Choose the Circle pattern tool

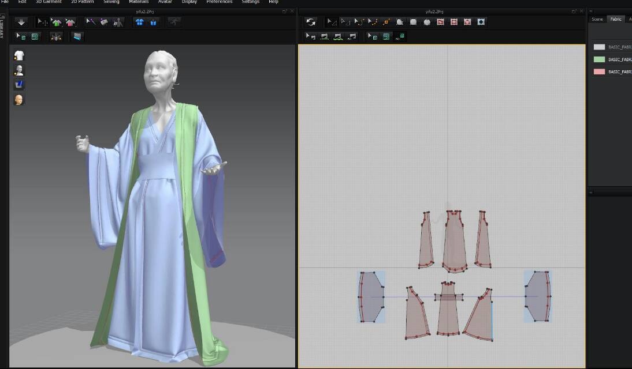(427, 22)
